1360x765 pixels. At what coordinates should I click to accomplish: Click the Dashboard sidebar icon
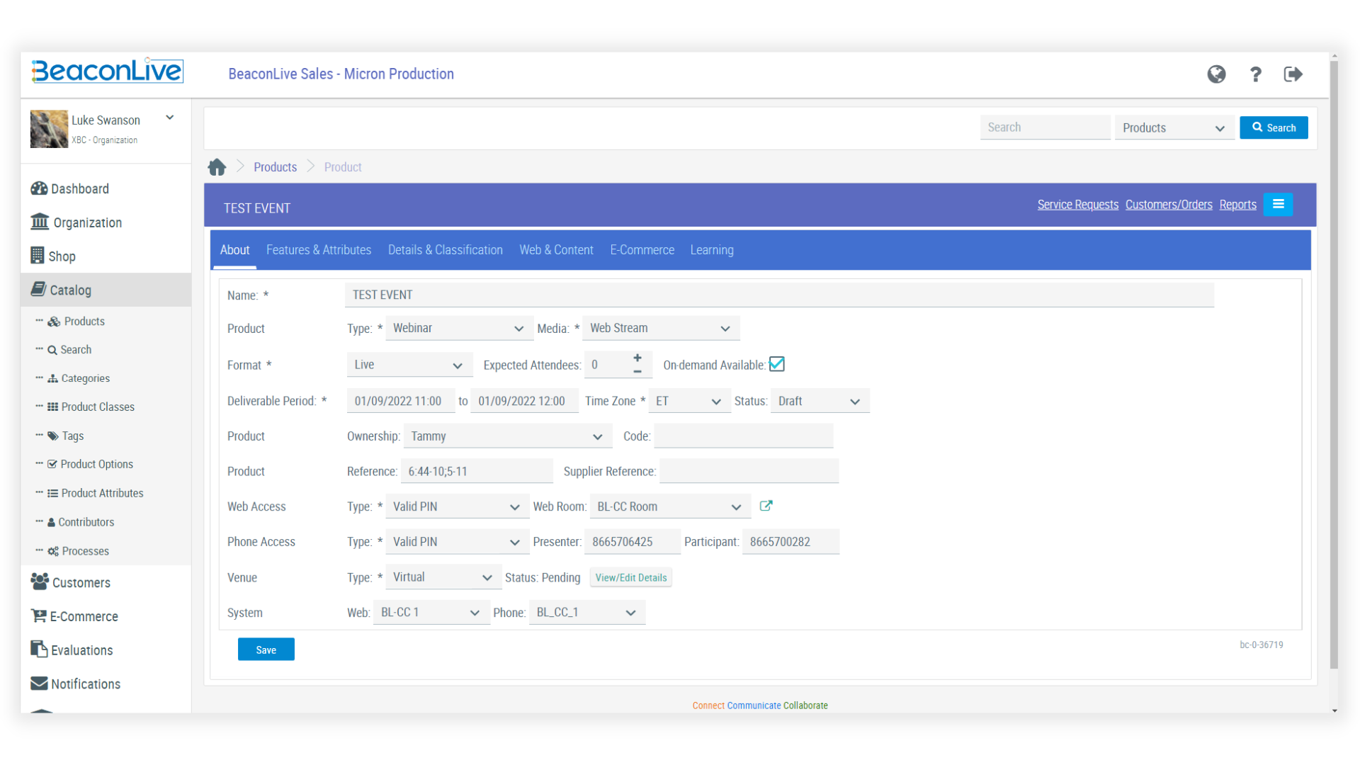click(39, 188)
